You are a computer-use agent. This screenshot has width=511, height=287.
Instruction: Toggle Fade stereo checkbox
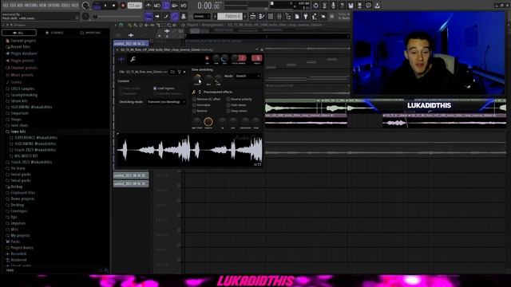click(228, 104)
